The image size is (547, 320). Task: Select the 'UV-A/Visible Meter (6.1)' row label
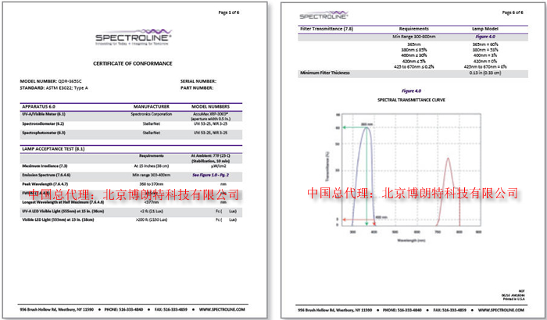click(44, 114)
